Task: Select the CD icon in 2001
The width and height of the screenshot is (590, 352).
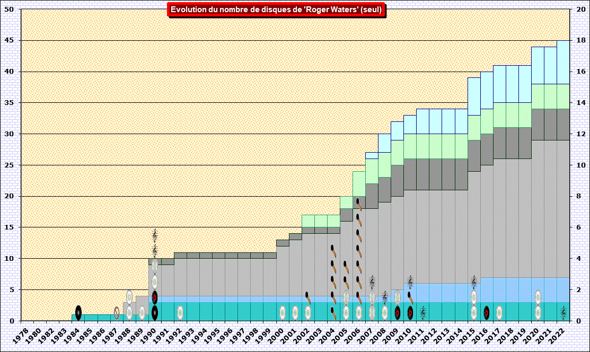Action: 295,313
